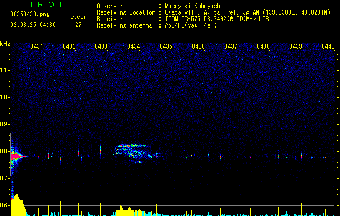Click the 0.9 kHz axis label
340x216 pixels.
click(5, 124)
